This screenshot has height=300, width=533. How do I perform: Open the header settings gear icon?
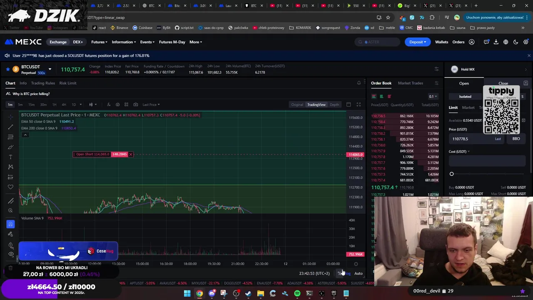[526, 42]
